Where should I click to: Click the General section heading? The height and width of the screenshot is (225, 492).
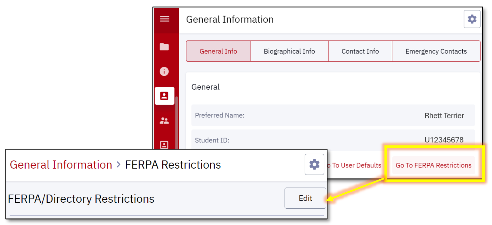pos(206,87)
